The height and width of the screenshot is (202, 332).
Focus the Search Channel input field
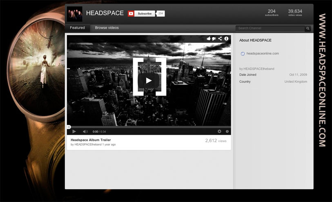[270, 29]
